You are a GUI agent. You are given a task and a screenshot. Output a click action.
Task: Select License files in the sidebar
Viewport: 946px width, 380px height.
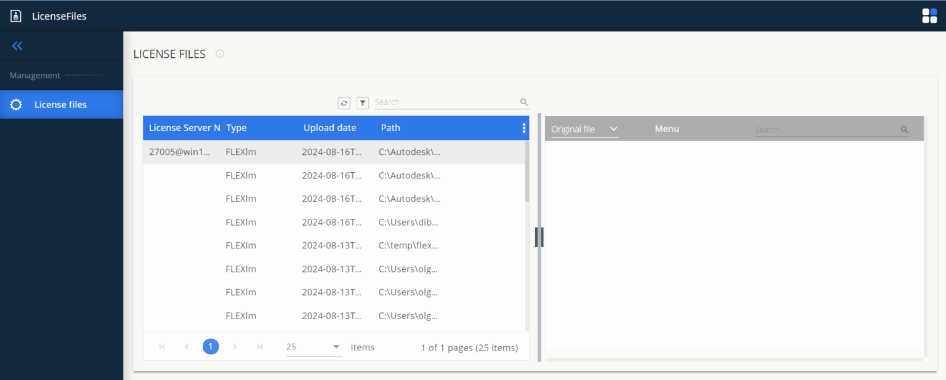point(62,104)
